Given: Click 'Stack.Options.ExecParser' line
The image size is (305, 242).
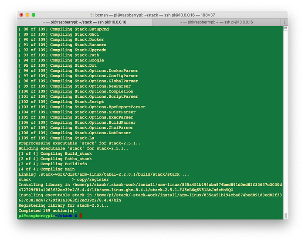Looking at the screenshot, I should [x=76, y=117].
